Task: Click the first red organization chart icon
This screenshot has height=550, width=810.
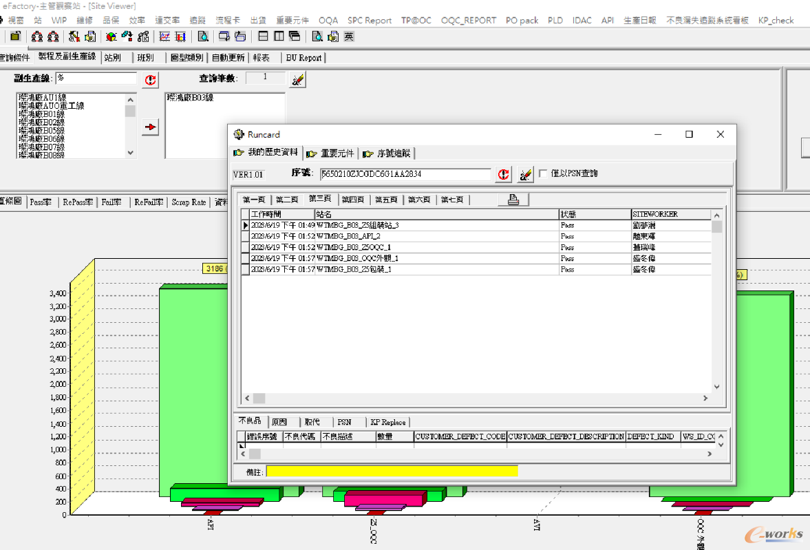Action: tap(37, 36)
